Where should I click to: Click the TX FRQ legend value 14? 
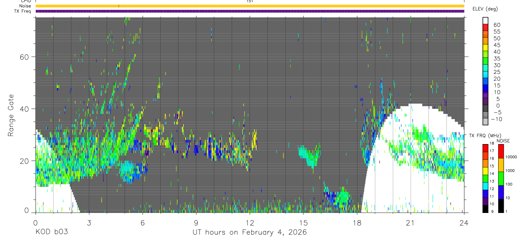[492, 173]
